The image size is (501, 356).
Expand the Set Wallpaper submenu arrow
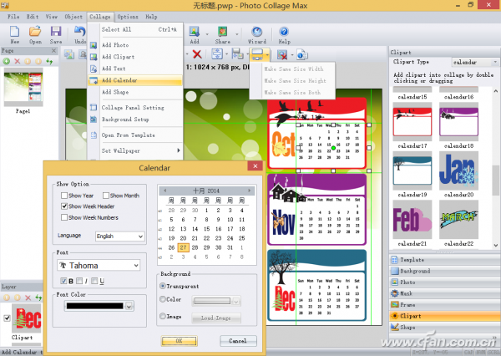pos(179,150)
